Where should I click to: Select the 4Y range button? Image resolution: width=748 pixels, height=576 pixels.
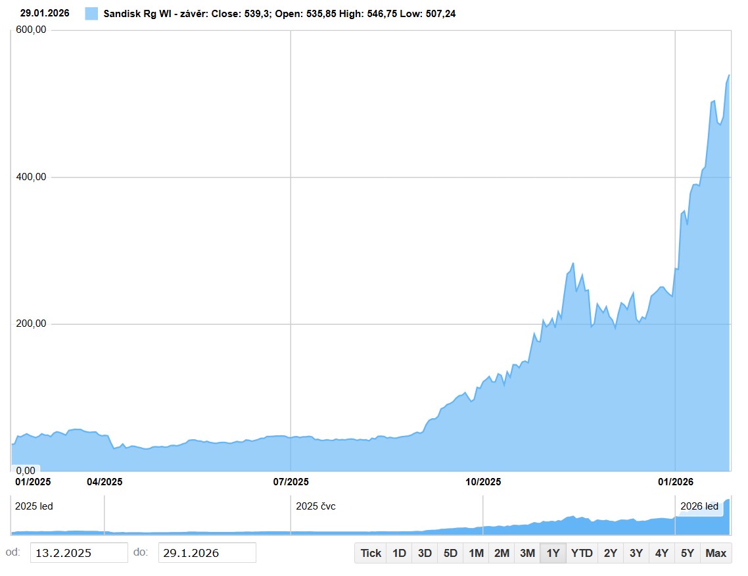point(662,553)
